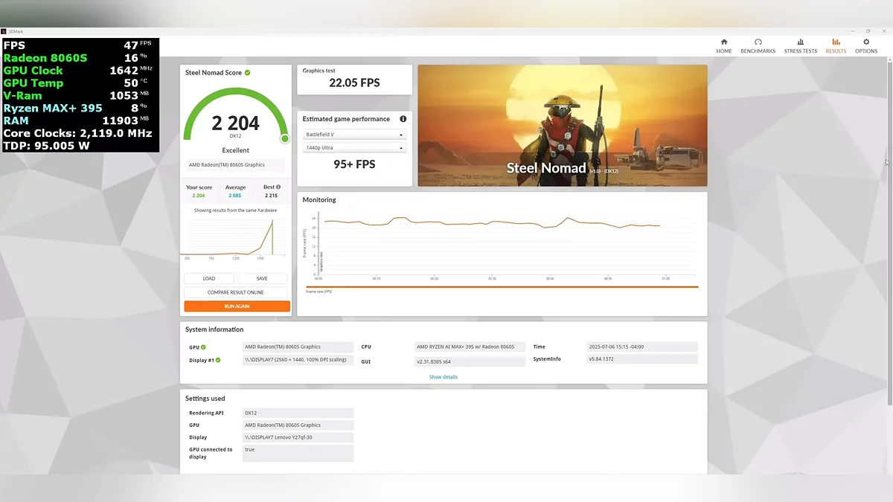Switch to the Results view
Viewport: 893px width, 502px height.
pos(836,46)
